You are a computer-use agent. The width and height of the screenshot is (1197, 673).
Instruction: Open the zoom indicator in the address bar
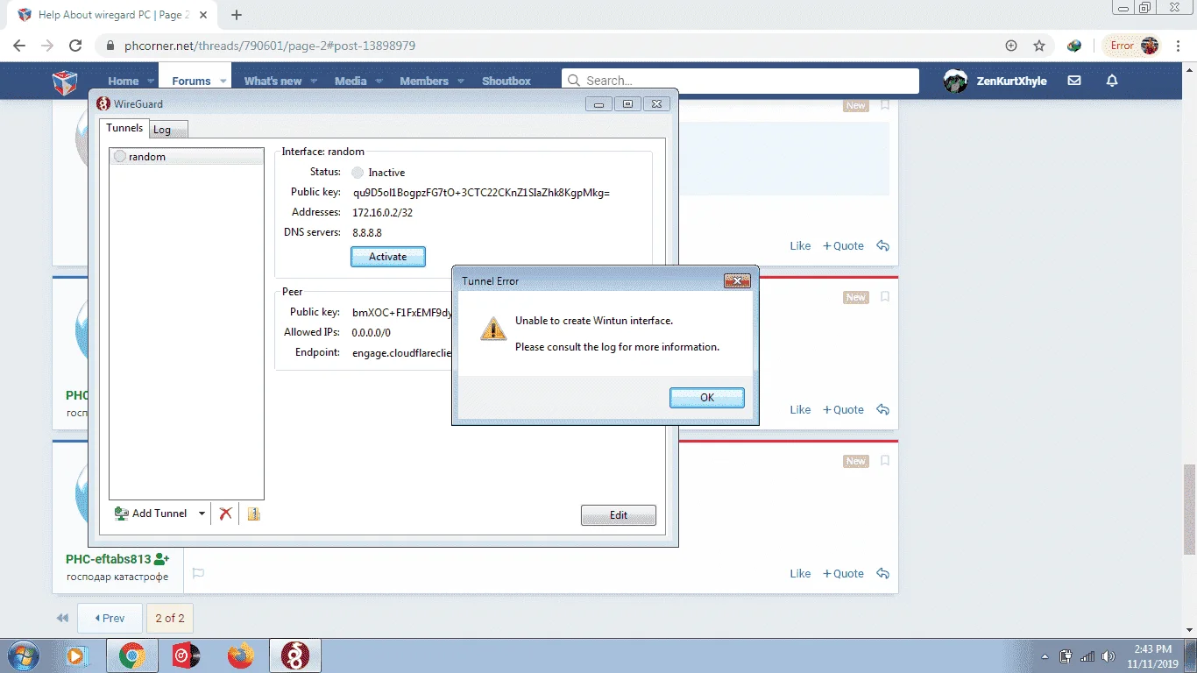(x=1011, y=46)
